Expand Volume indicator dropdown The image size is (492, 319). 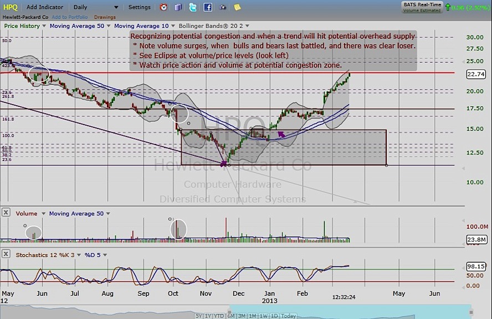tap(43, 213)
